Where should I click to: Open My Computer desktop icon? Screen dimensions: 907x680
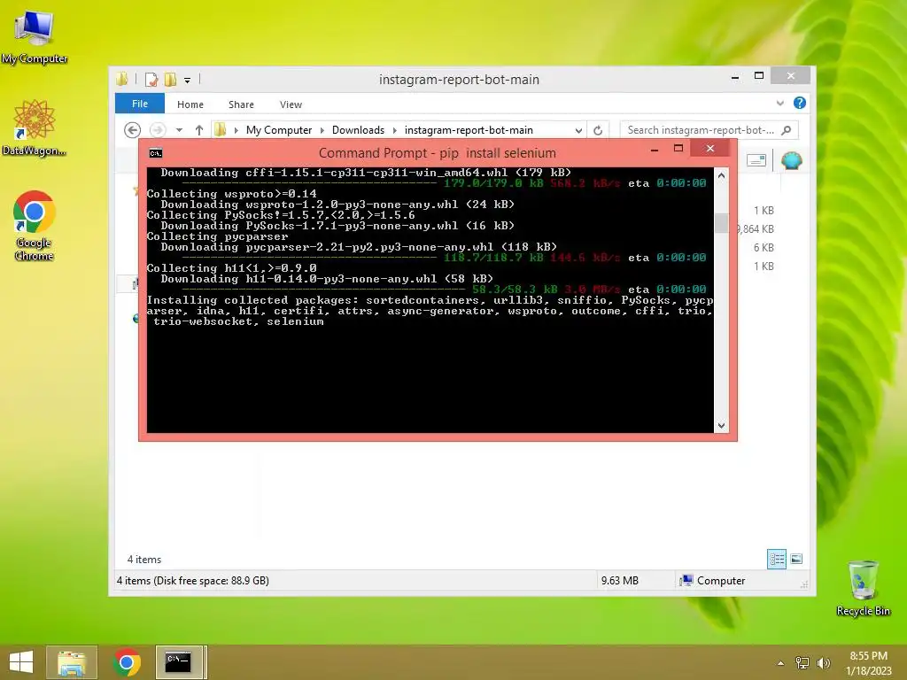click(35, 37)
